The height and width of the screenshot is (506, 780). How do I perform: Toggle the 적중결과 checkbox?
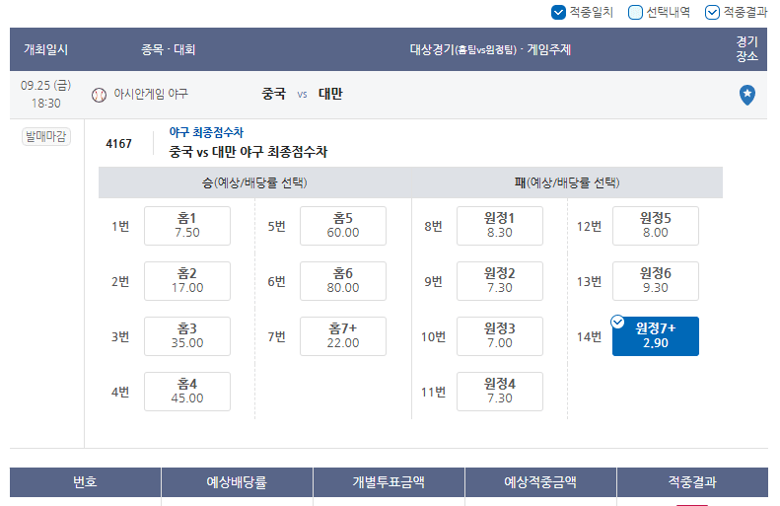click(712, 12)
